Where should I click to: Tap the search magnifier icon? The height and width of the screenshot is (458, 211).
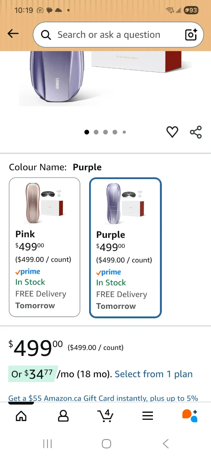pyautogui.click(x=46, y=35)
